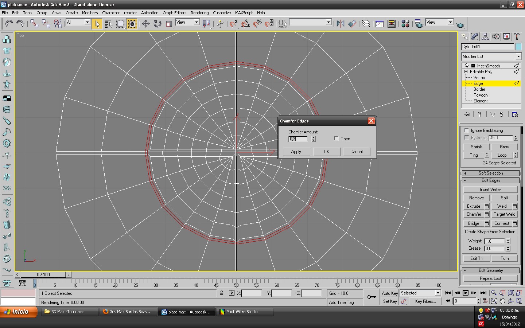
Task: Click the teapot Quick Render icon
Action: [460, 24]
